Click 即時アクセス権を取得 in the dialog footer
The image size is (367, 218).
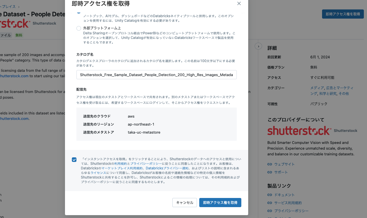(x=220, y=202)
